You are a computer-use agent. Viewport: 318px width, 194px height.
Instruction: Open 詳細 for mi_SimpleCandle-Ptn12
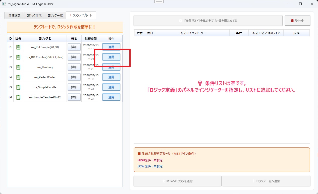(74, 97)
